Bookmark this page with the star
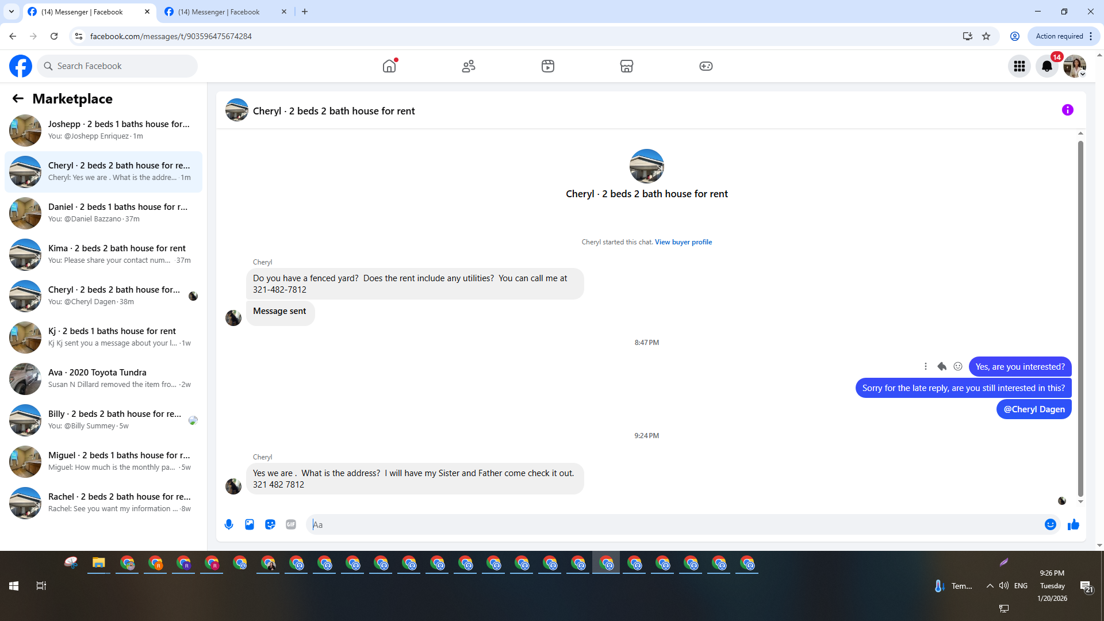Screen dimensions: 1104x621 click(x=987, y=36)
